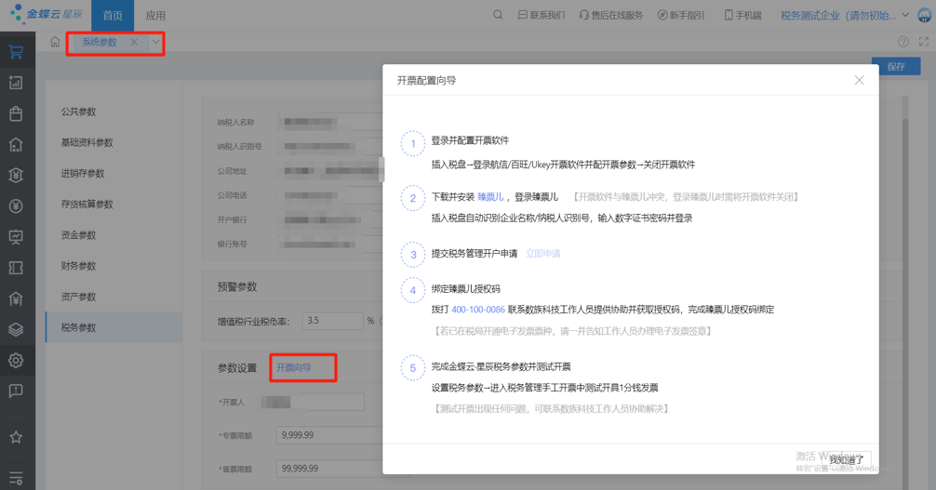
Task: Select 资金参数 in the parameter list
Action: (114, 234)
